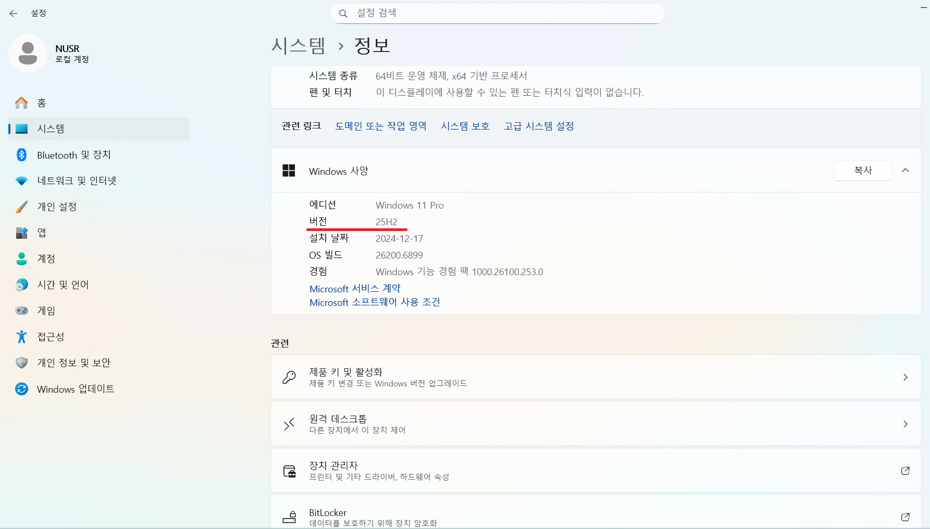Screen dimensions: 930x529
Task: Click the OS build 26200.6899 value
Action: click(x=399, y=255)
